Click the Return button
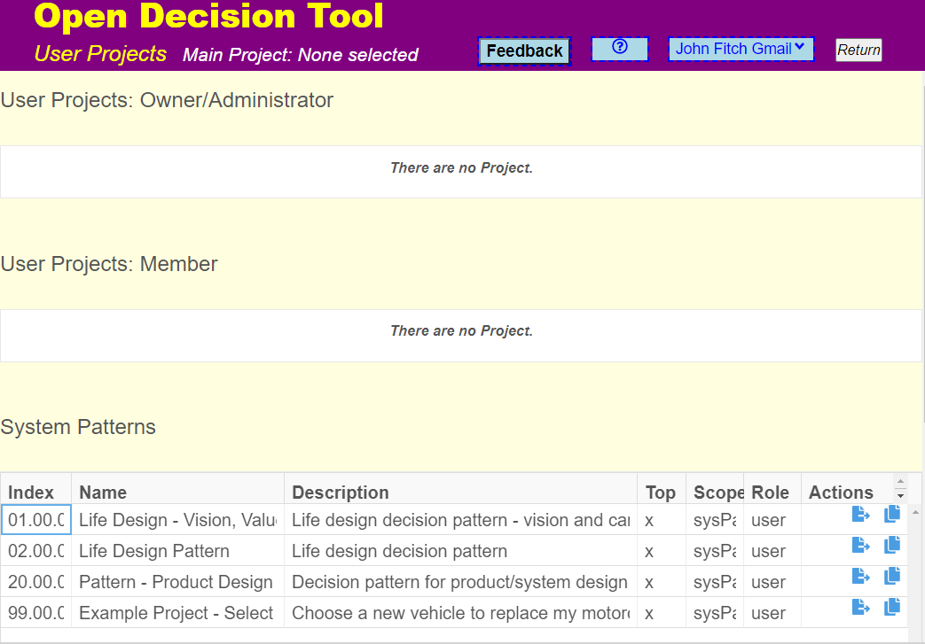This screenshot has height=644, width=925. click(x=858, y=50)
